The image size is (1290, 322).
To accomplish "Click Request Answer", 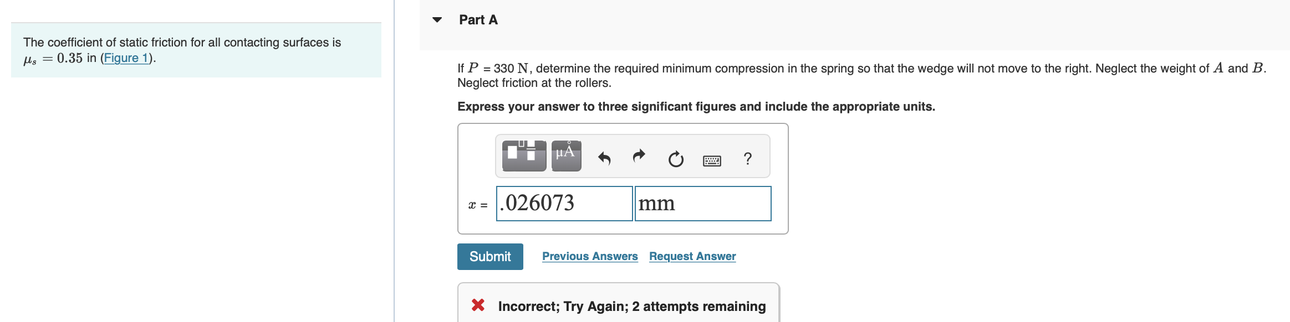I will point(692,256).
